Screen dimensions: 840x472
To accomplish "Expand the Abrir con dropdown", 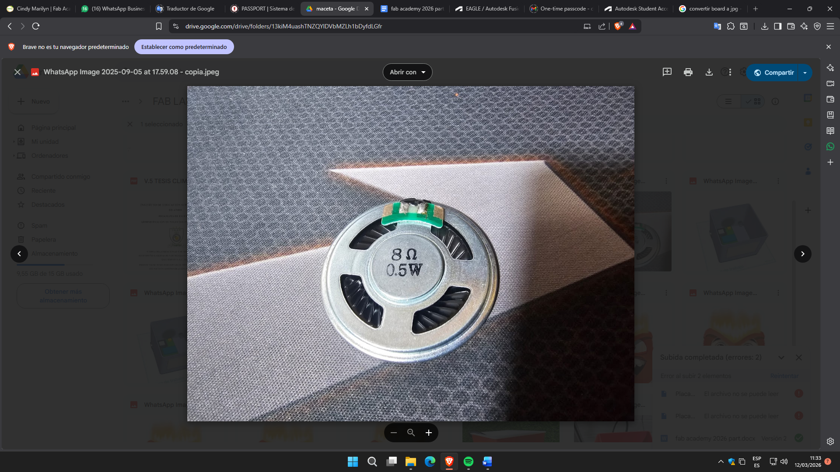I will tap(407, 72).
